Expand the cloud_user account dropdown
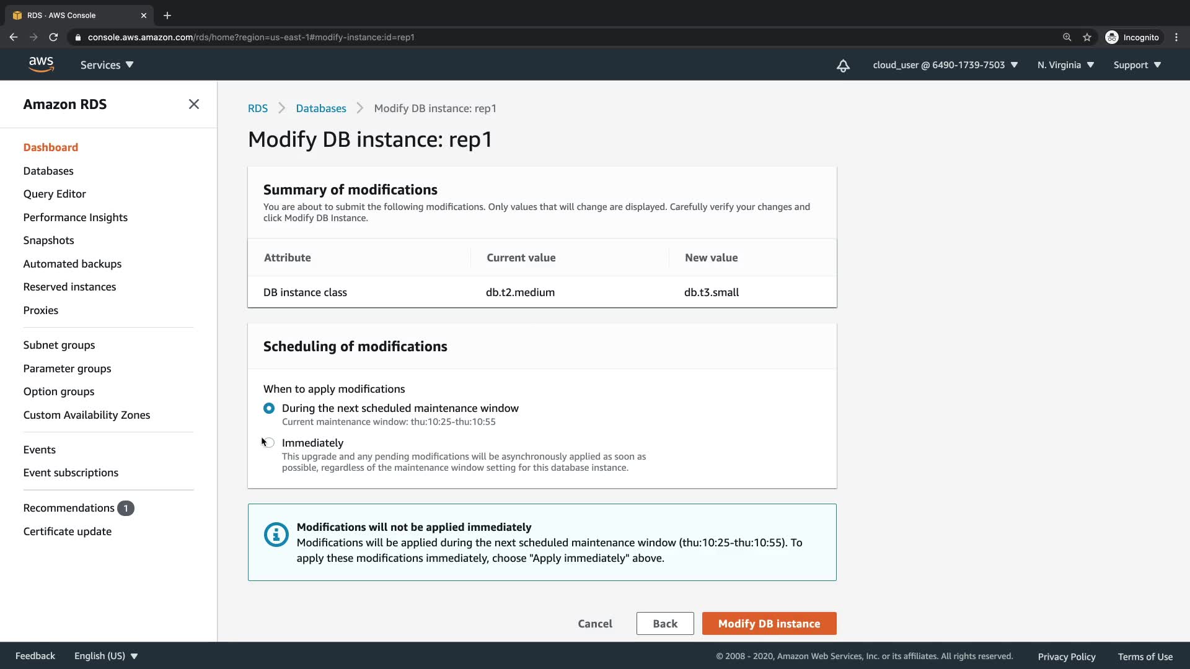1190x669 pixels. tap(945, 65)
